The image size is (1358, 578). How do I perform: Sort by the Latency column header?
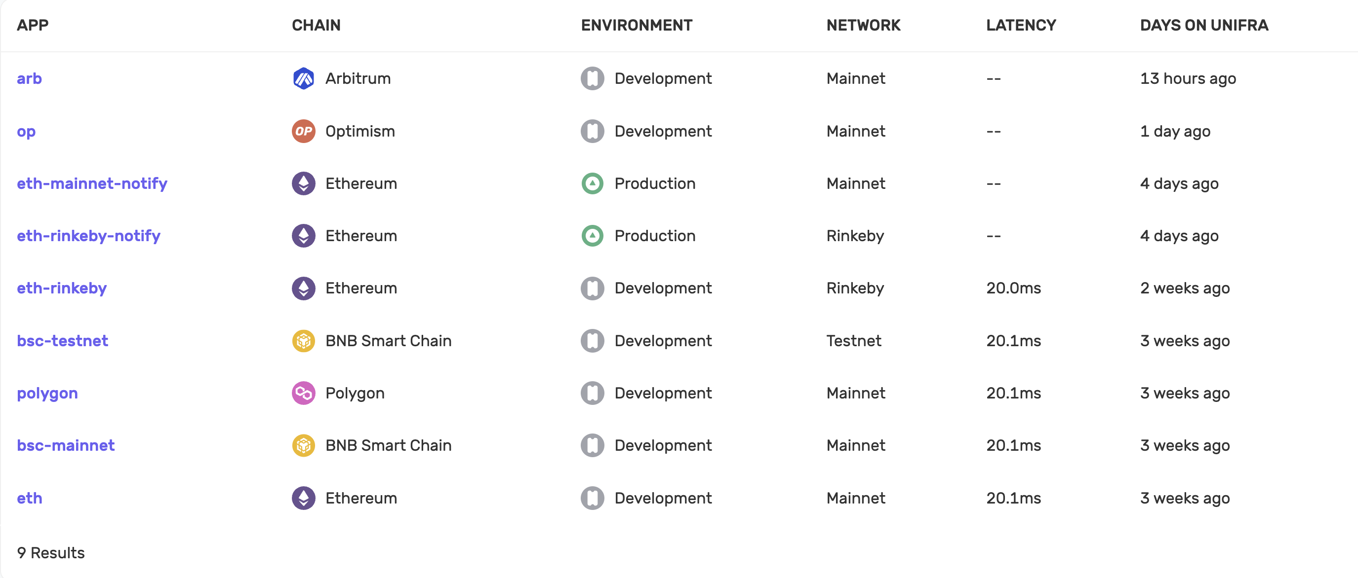(1021, 25)
